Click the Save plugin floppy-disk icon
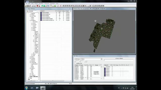The image size is (161, 90). [x=28, y=6]
